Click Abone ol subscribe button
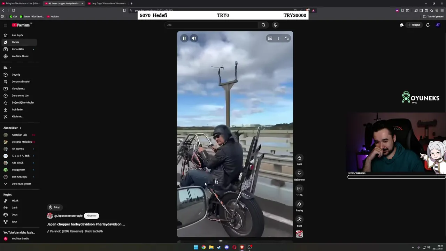The width and height of the screenshot is (446, 251). coord(92,216)
